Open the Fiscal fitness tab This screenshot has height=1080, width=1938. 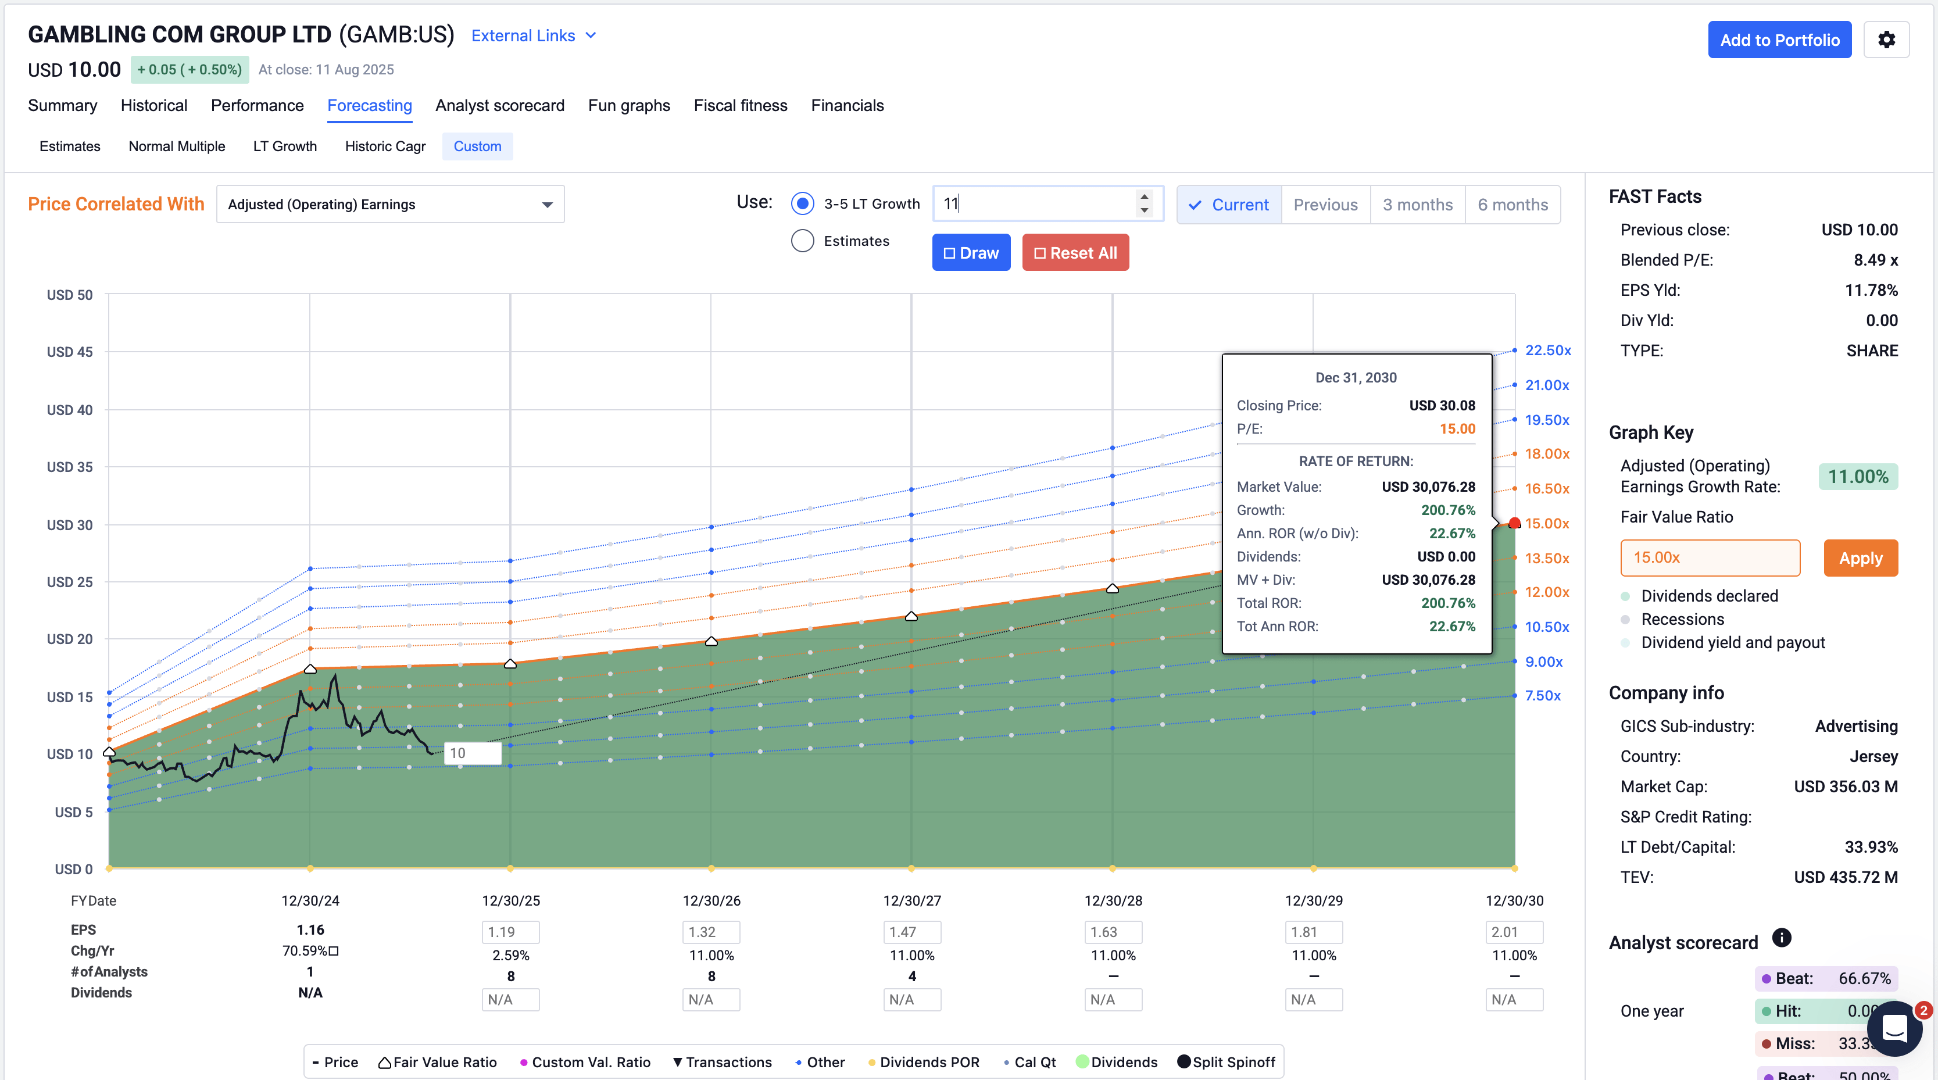[x=741, y=105]
